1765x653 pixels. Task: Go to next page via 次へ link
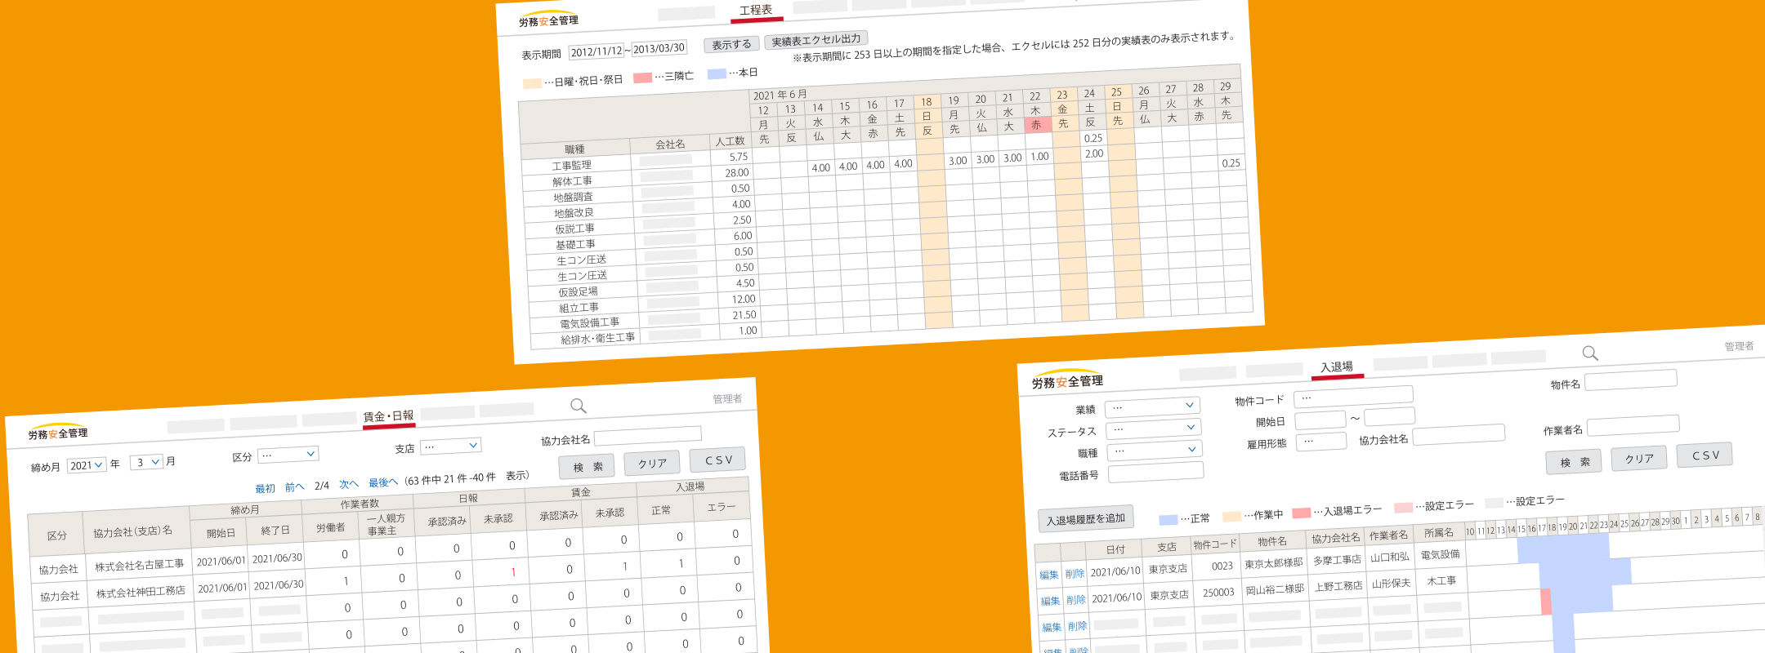tap(348, 484)
